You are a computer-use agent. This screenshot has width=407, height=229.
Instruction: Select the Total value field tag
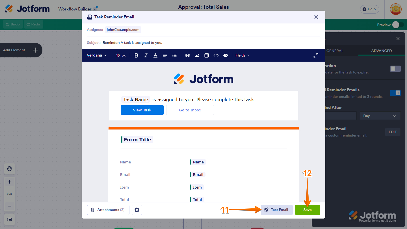(197, 200)
